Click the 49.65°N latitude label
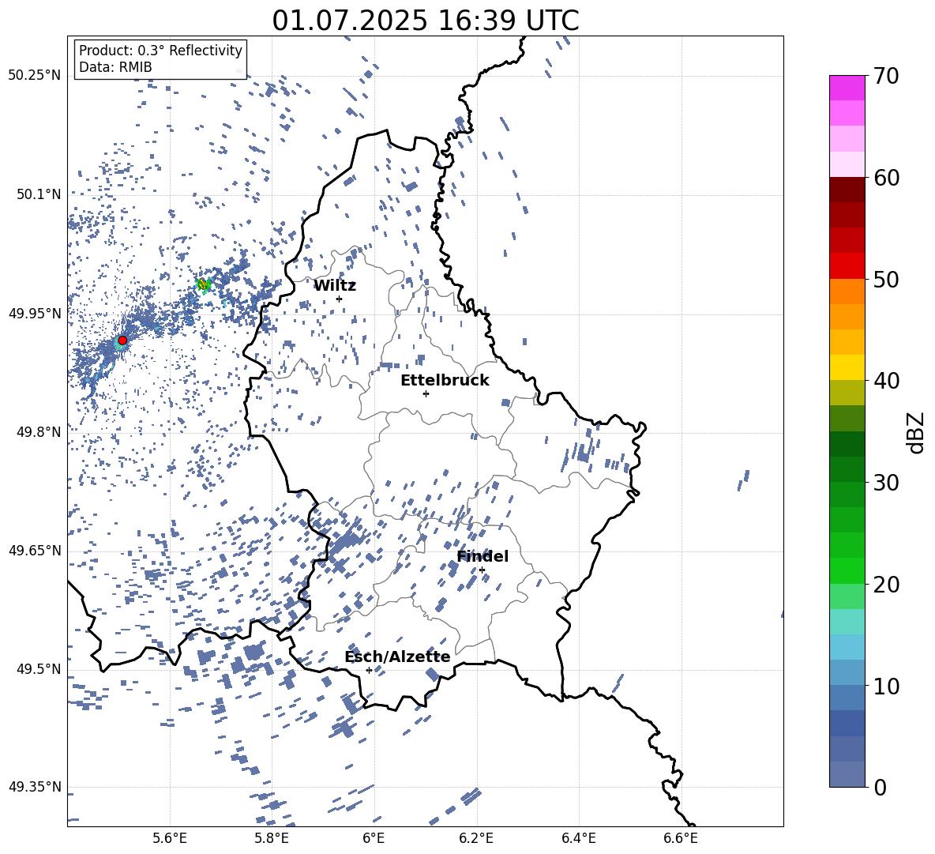 point(36,551)
